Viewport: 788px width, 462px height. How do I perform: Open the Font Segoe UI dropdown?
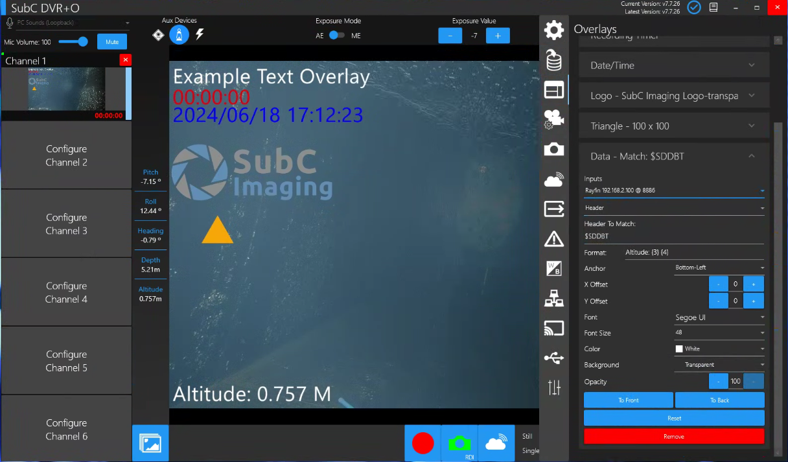pos(719,318)
